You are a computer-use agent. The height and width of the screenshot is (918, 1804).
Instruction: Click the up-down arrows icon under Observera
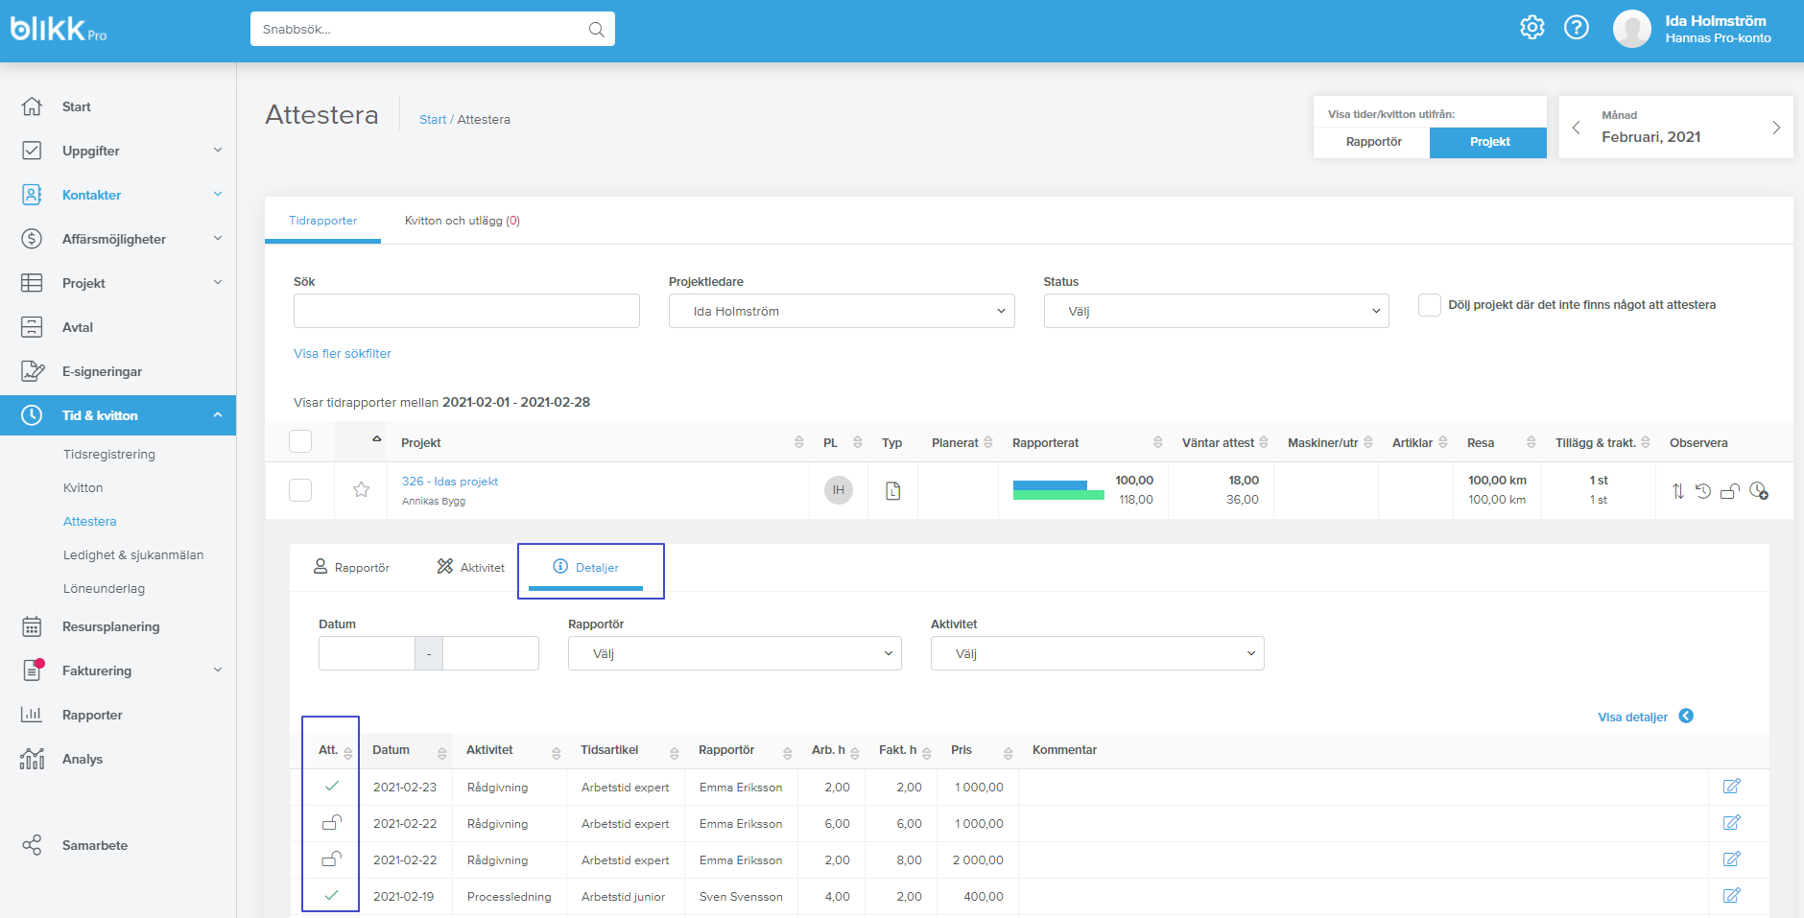[1677, 491]
